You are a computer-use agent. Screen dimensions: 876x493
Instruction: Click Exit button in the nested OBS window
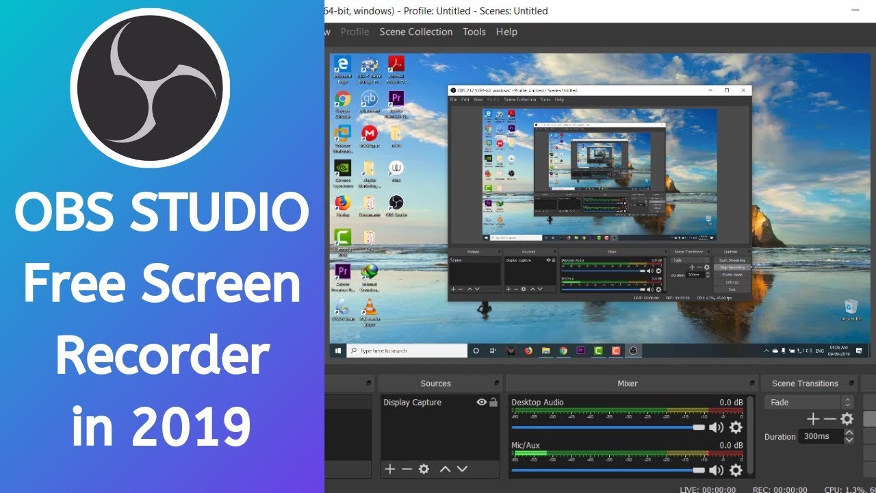tap(732, 289)
